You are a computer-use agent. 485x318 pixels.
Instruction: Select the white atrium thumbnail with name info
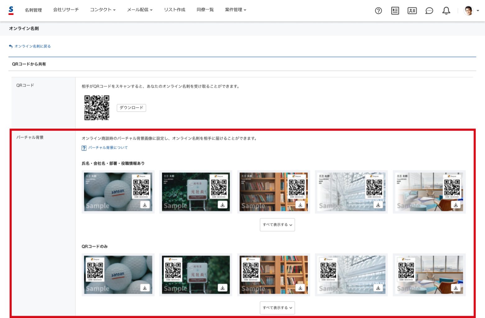[x=351, y=192]
